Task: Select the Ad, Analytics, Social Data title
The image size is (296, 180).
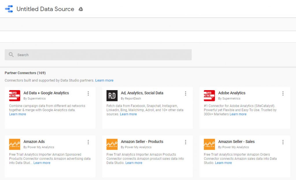Action: point(142,93)
